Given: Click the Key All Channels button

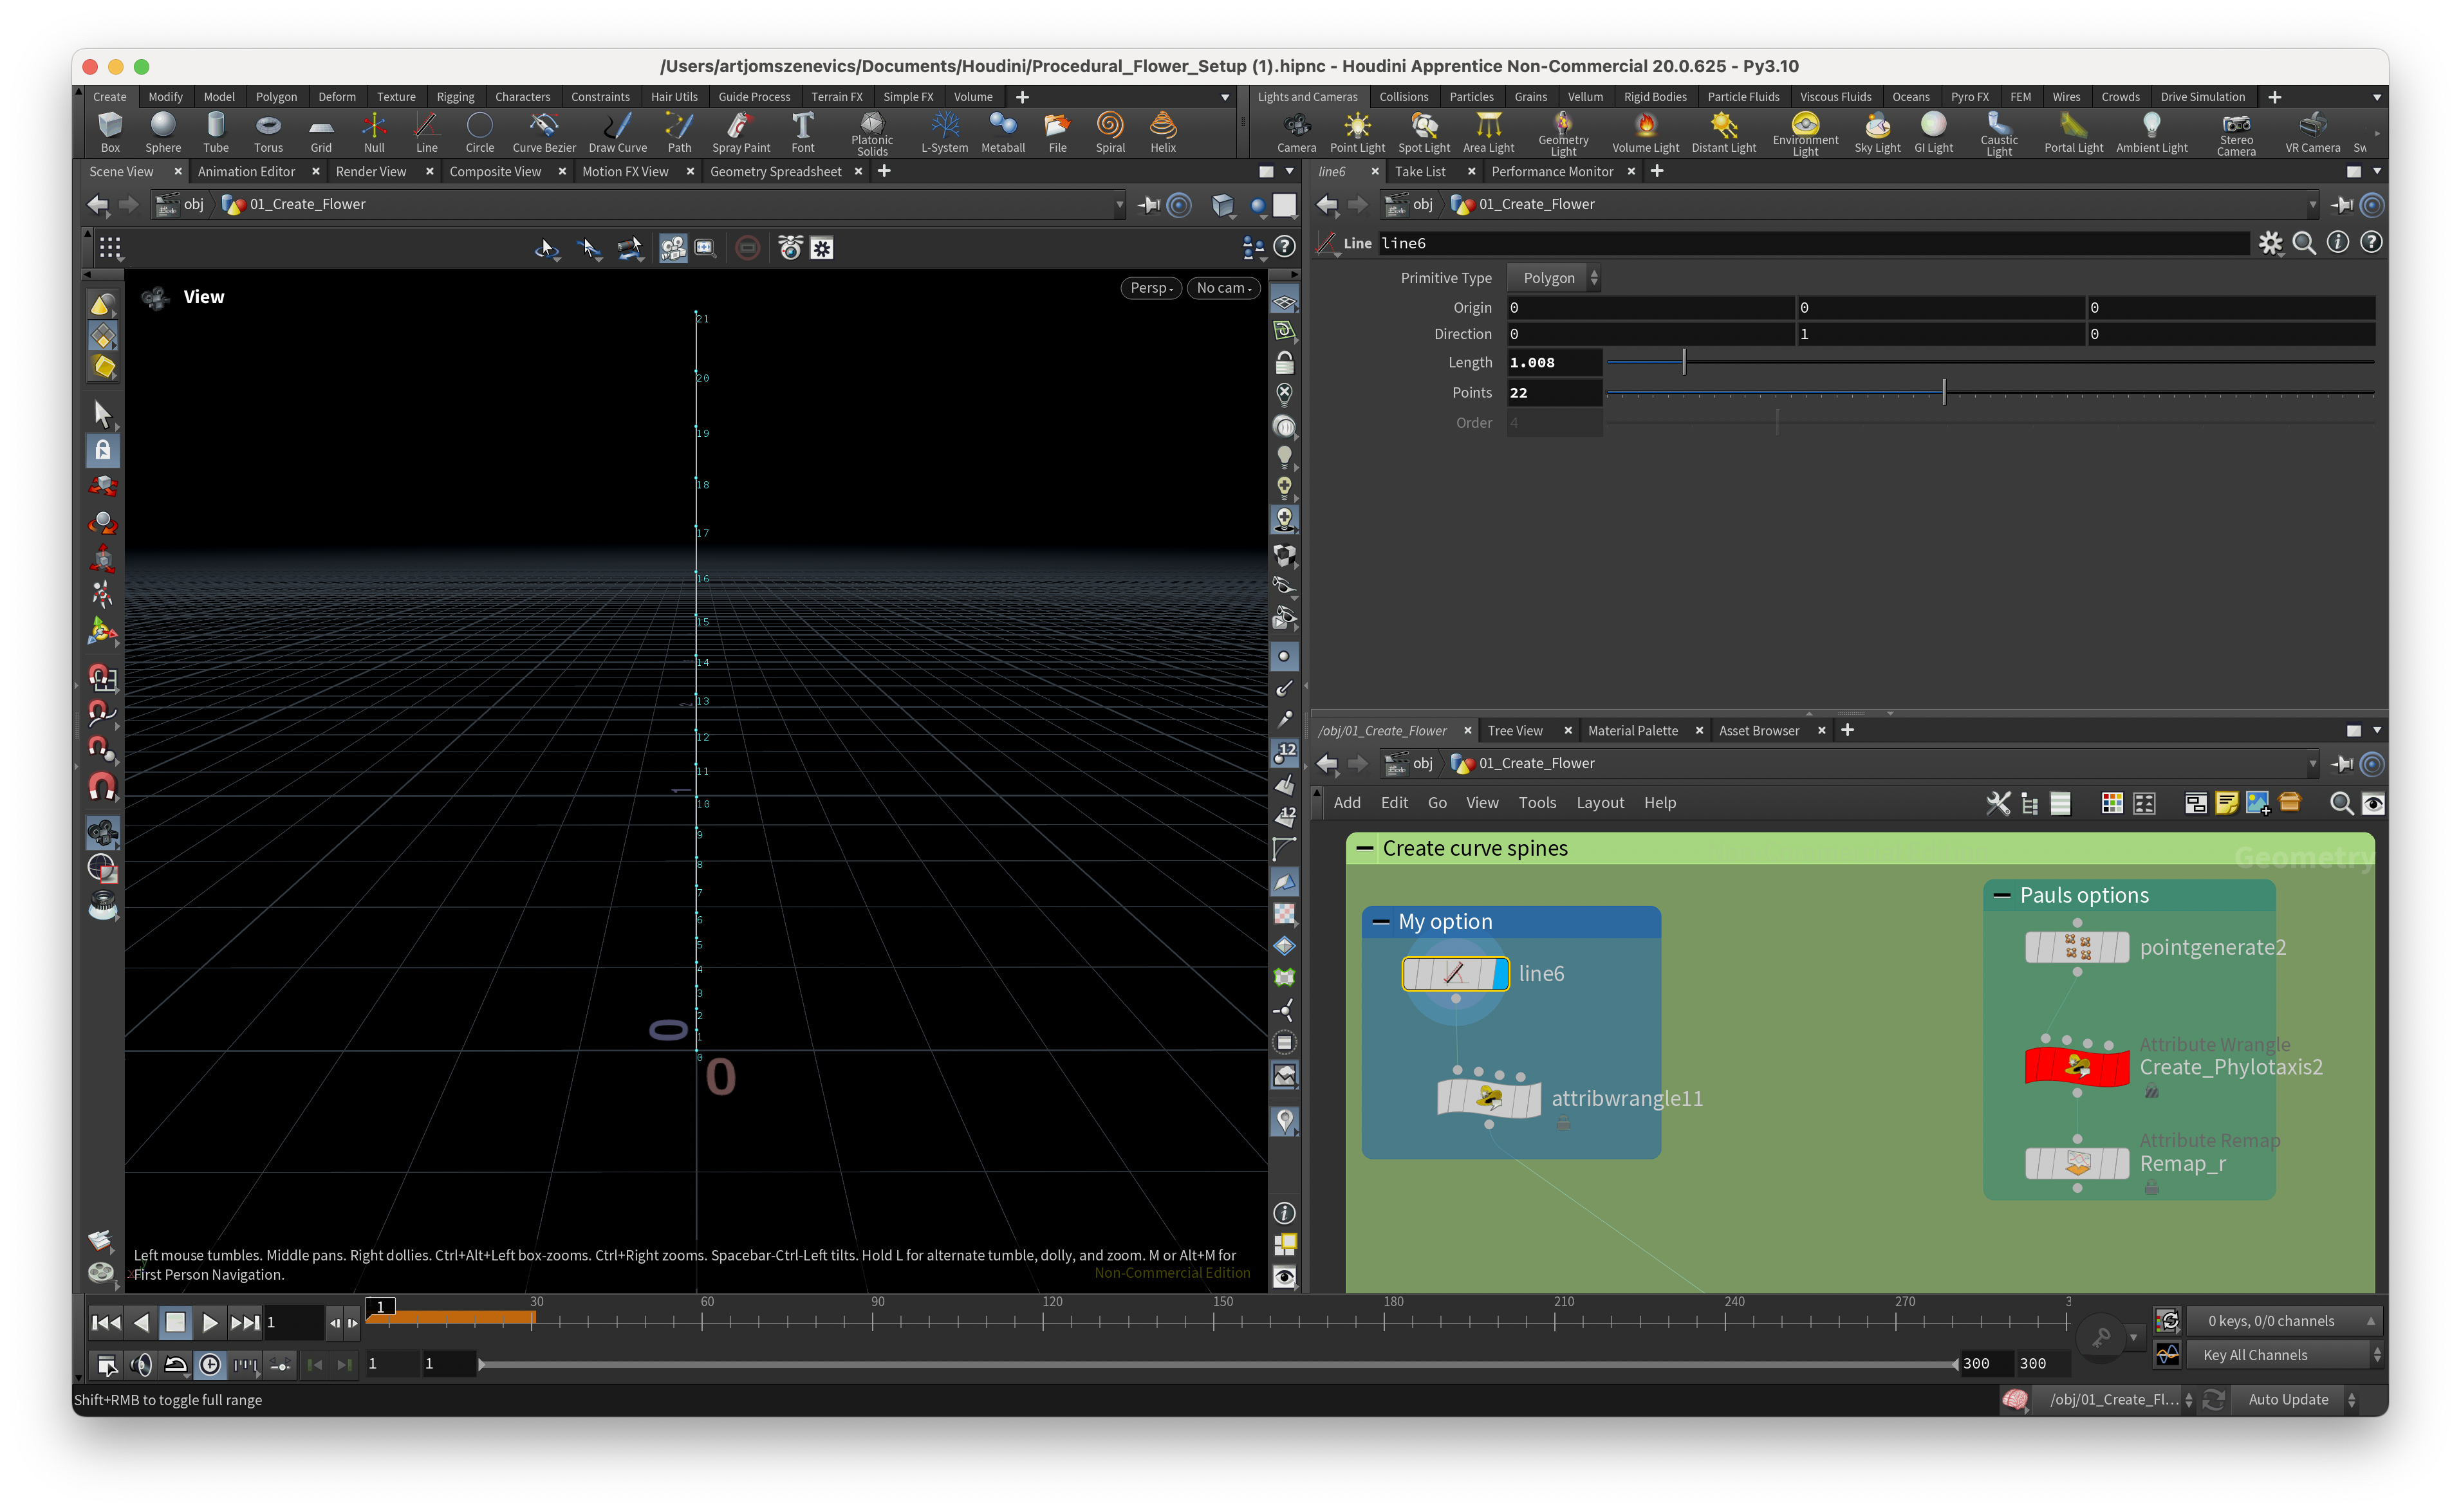Looking at the screenshot, I should (2255, 1355).
